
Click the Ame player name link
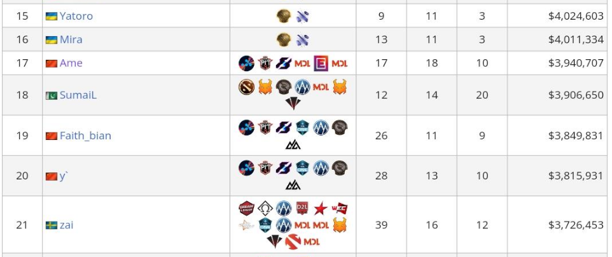pyautogui.click(x=71, y=63)
